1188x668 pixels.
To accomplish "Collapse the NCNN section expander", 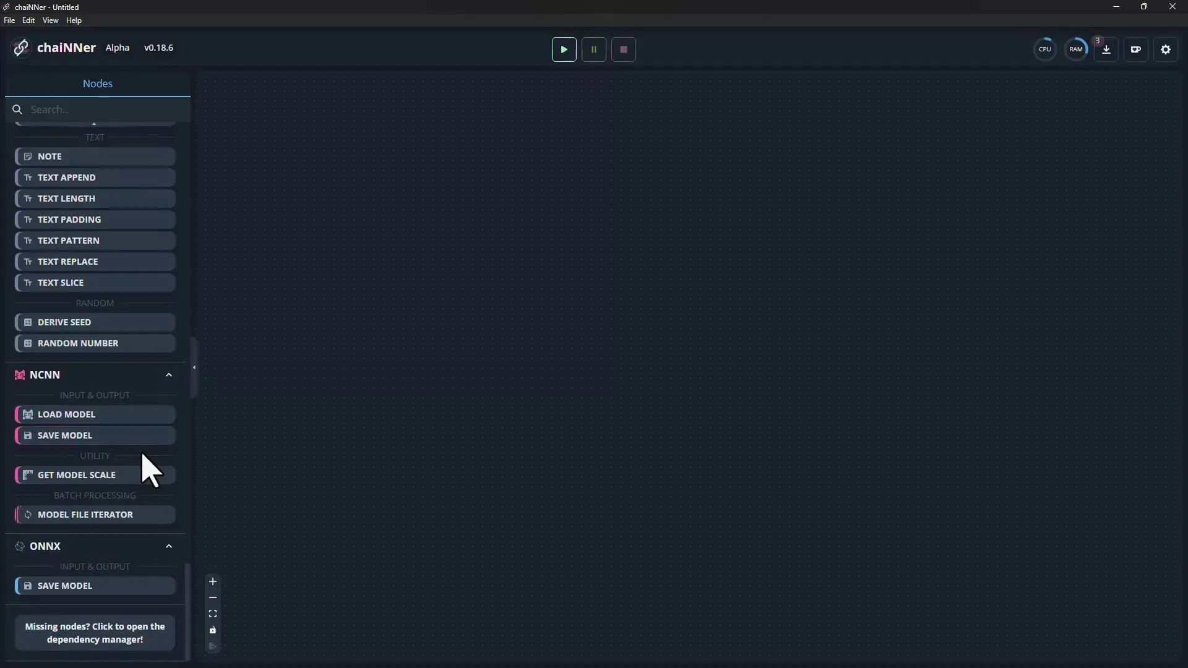I will [x=169, y=374].
